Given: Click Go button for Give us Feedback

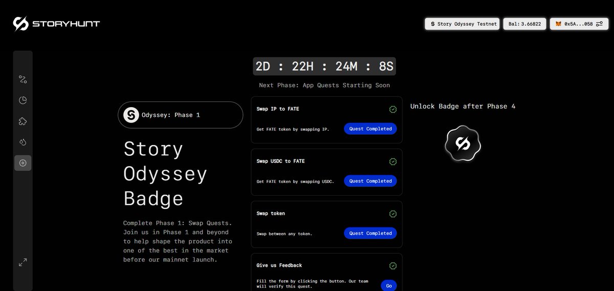Looking at the screenshot, I should pyautogui.click(x=389, y=286).
